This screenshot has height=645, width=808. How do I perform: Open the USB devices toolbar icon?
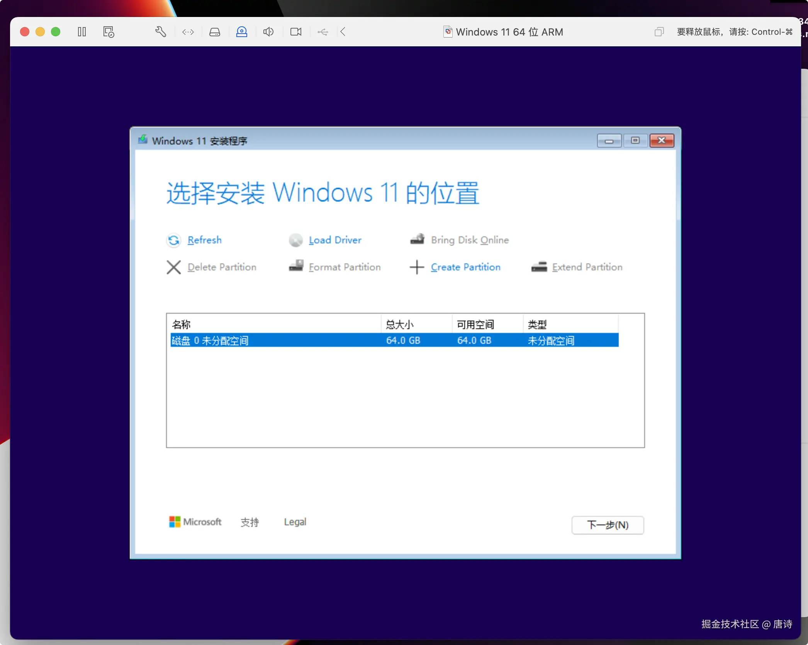(x=323, y=32)
